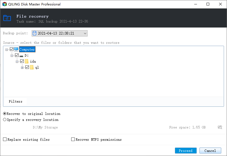Click the backup point database icon
This screenshot has width=227, height=156.
(34, 33)
